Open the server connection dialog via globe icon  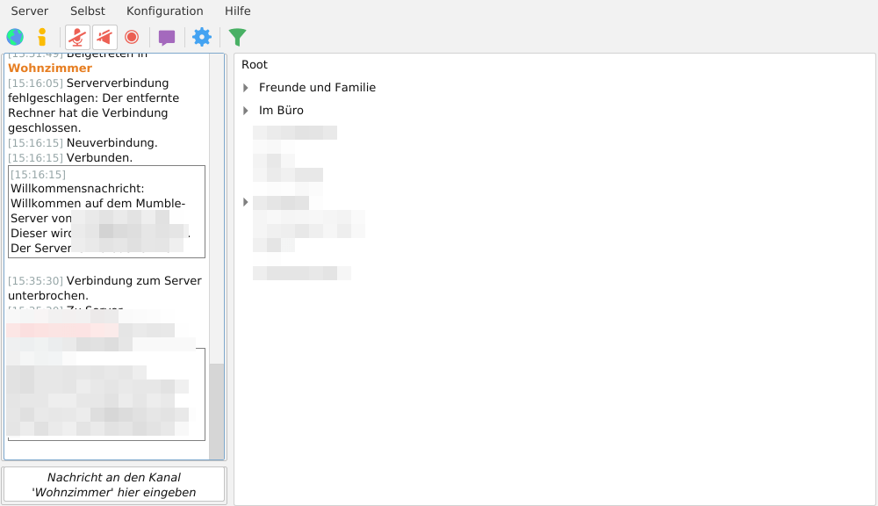point(13,37)
